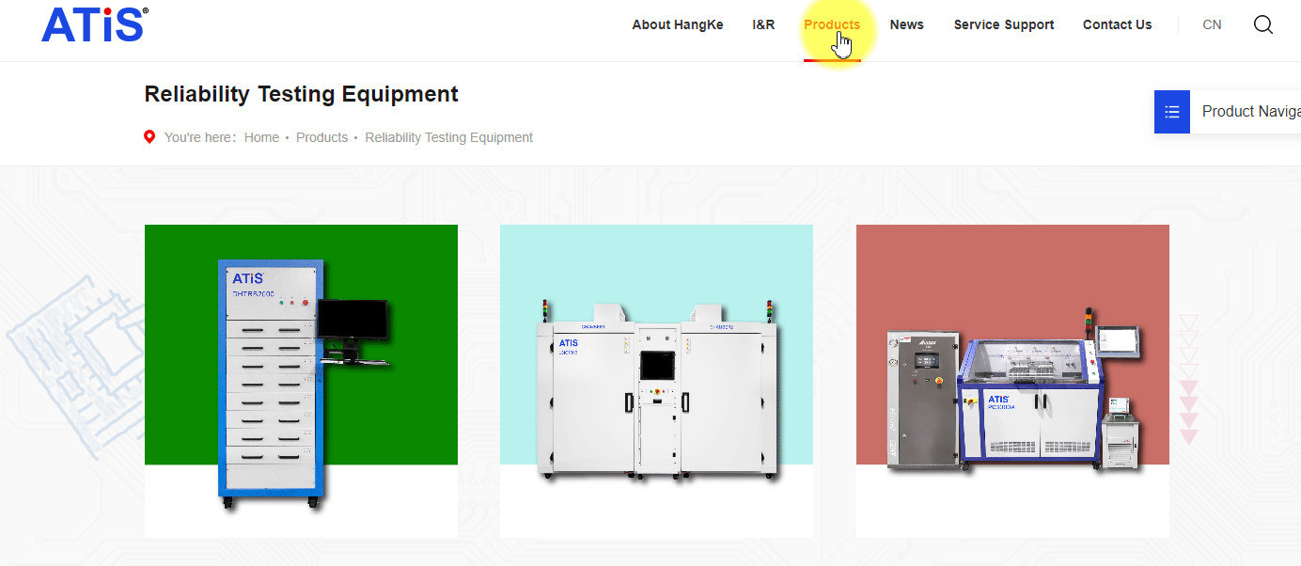Click the Products breadcrumb link
This screenshot has height=566, width=1301.
pos(321,137)
